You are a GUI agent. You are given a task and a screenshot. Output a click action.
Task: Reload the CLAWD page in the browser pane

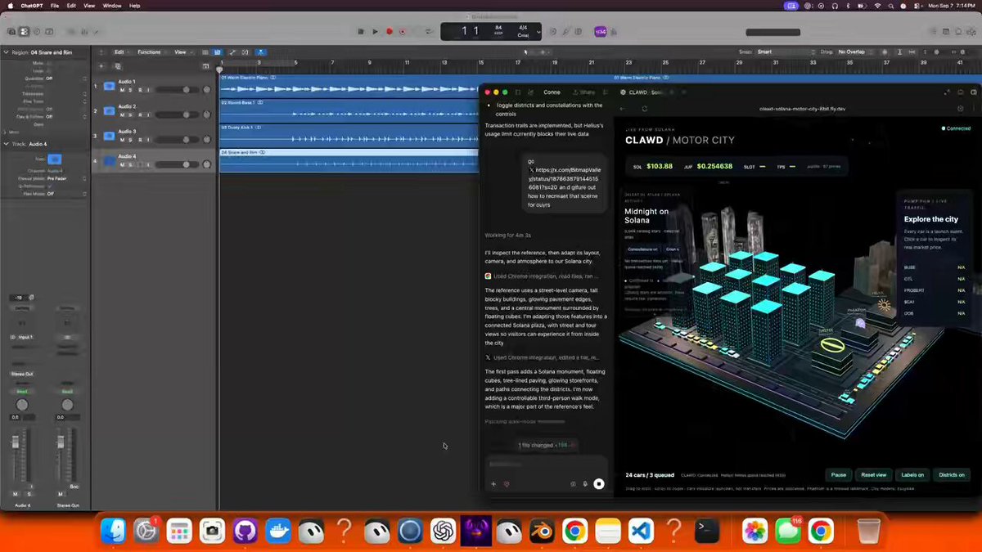click(645, 108)
